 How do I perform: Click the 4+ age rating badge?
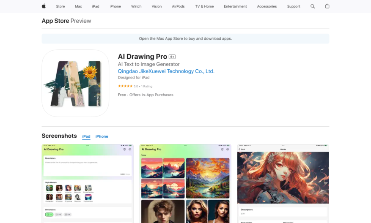(x=172, y=57)
